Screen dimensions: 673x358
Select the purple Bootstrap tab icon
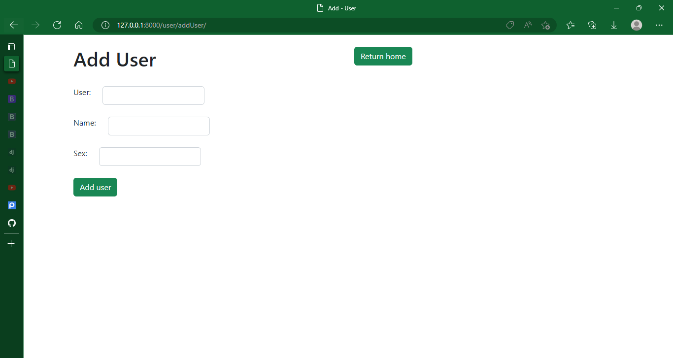11,99
